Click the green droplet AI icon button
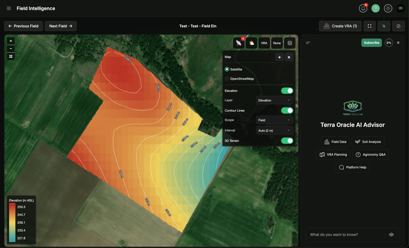 click(384, 26)
